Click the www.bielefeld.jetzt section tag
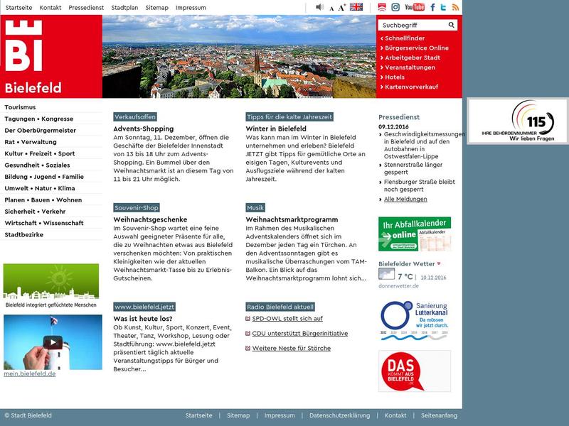 click(144, 307)
